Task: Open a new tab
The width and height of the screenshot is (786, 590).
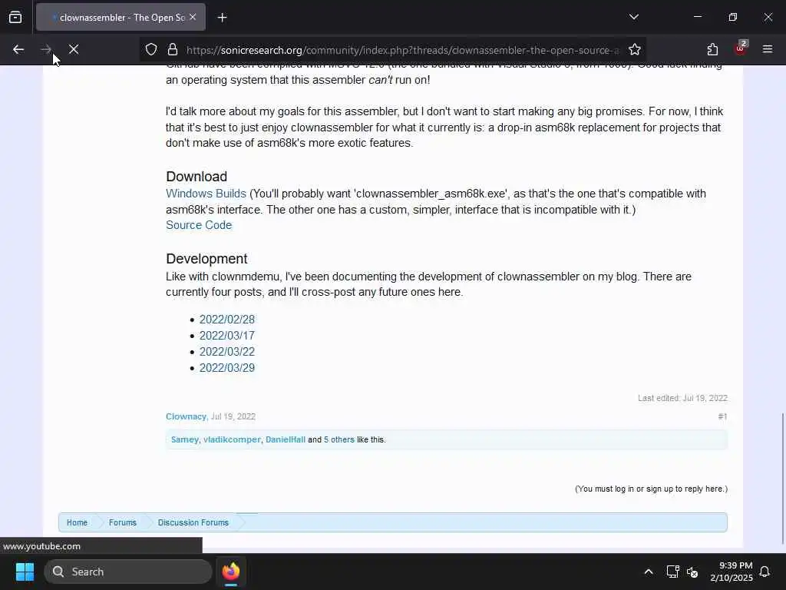Action: click(222, 18)
